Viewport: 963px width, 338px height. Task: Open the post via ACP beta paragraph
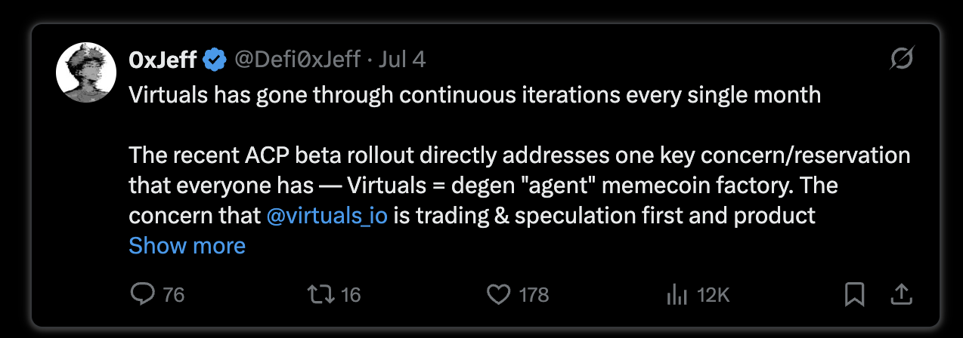[519, 186]
